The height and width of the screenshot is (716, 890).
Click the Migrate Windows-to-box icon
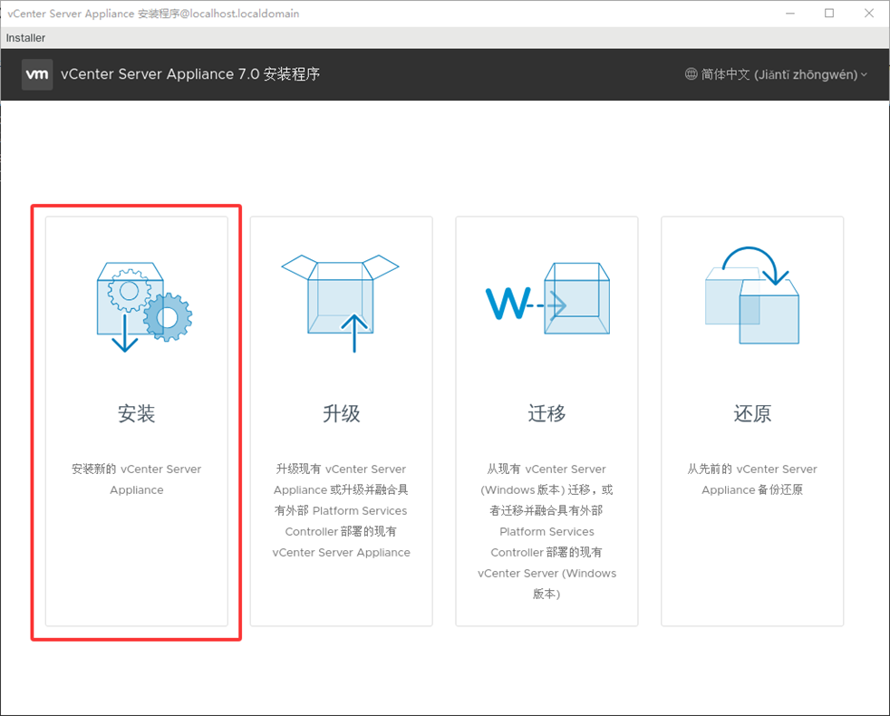pyautogui.click(x=547, y=303)
